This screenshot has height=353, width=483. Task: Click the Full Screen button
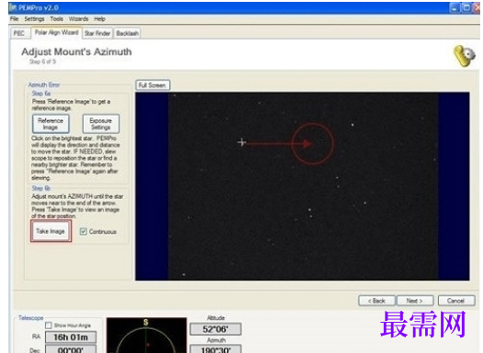click(x=152, y=85)
